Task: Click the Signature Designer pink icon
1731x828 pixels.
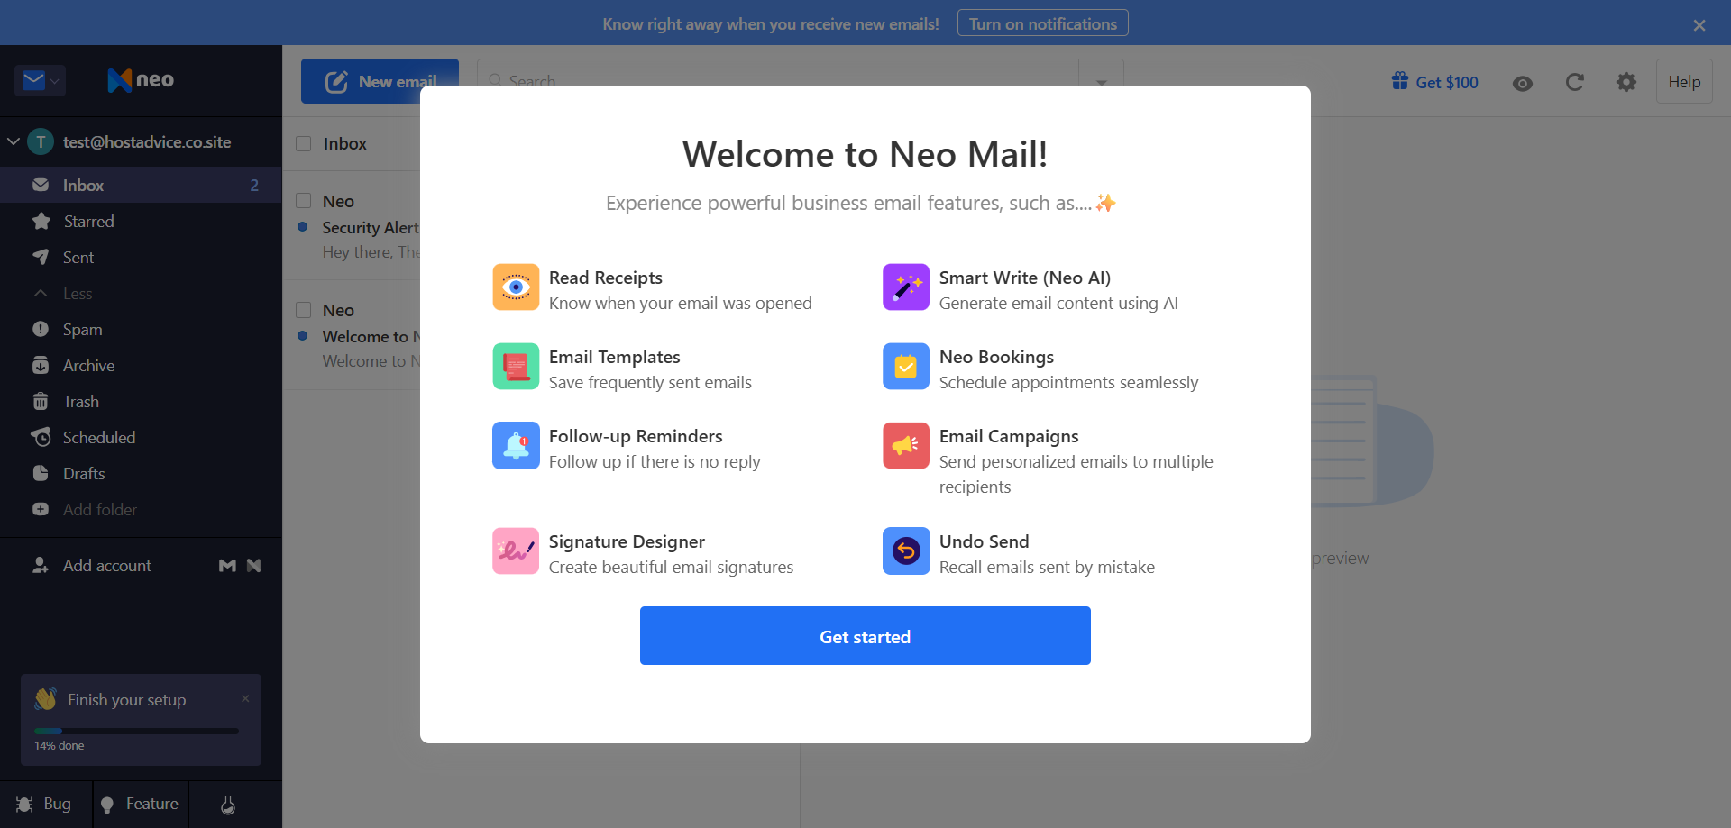Action: pos(516,551)
